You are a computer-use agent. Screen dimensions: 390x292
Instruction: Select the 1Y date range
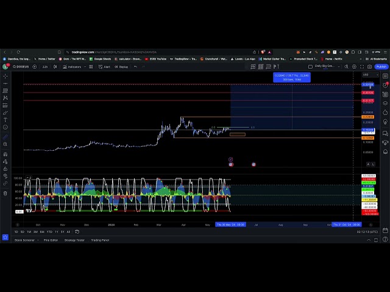(56, 232)
